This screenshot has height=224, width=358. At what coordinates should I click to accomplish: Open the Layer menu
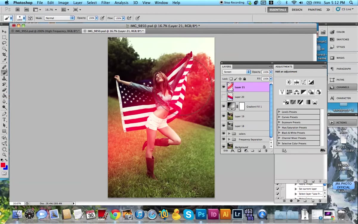click(x=78, y=3)
